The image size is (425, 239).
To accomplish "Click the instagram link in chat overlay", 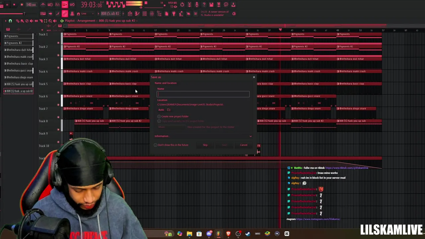I will (x=318, y=219).
